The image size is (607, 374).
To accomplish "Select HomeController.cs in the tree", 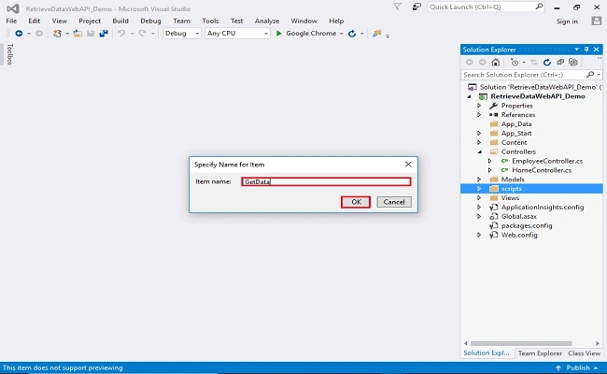I will [542, 170].
